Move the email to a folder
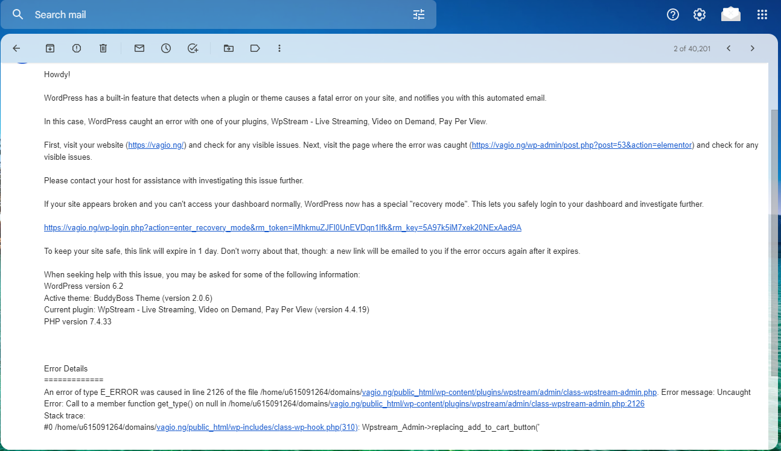 pos(228,48)
